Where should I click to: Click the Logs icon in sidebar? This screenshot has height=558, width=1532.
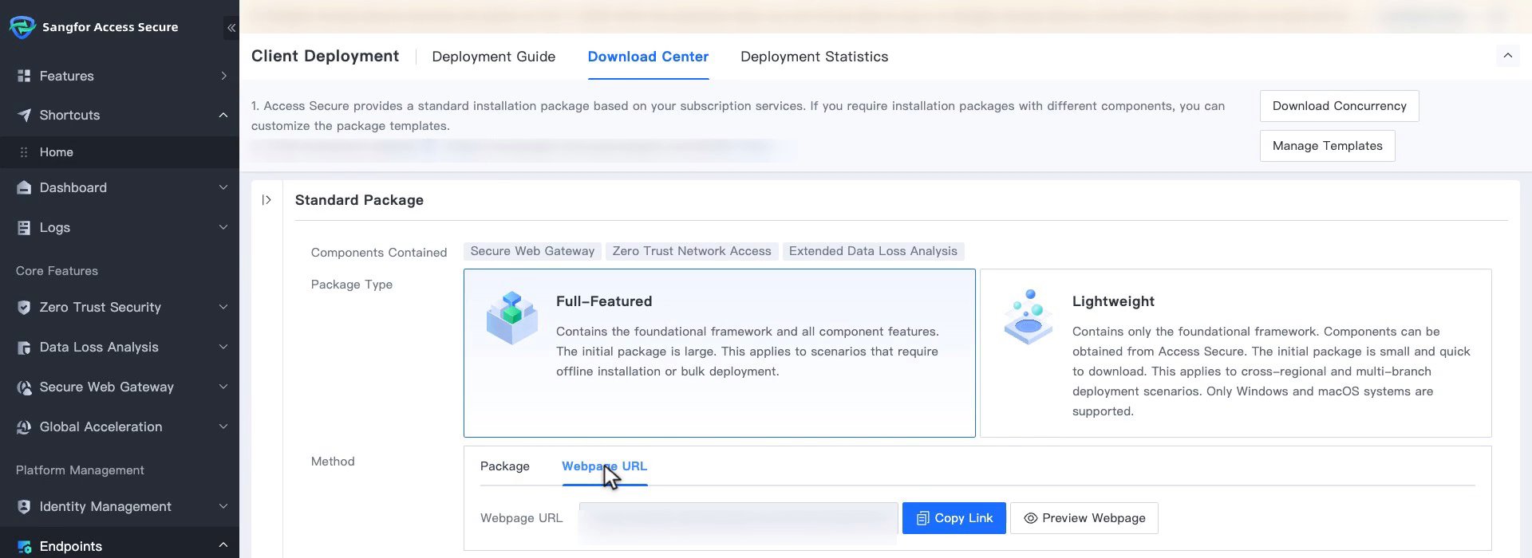pos(24,227)
